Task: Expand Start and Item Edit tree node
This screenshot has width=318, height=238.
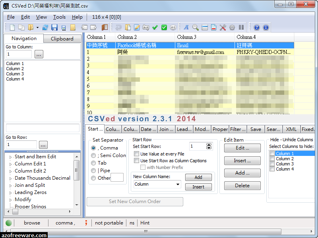Action: (11, 157)
